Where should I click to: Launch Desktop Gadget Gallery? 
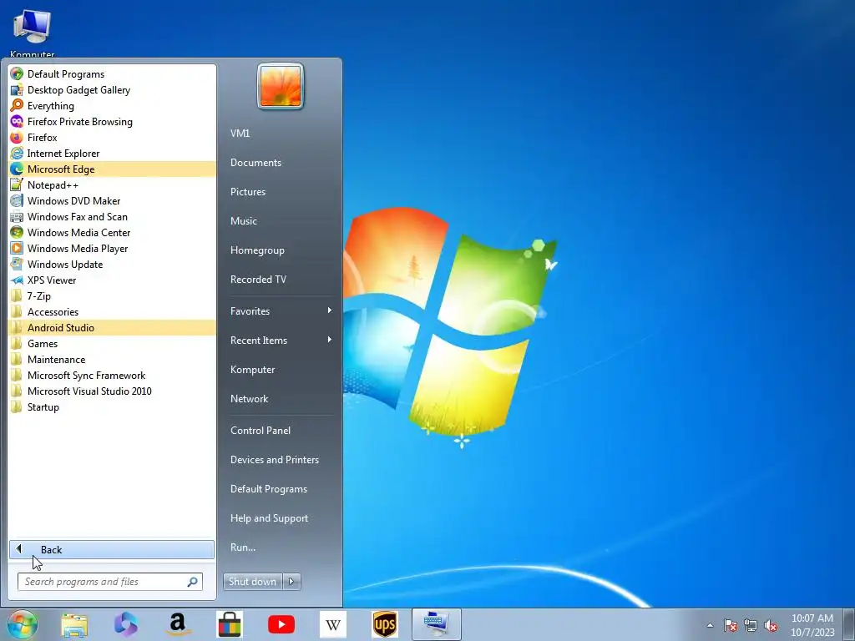[113, 90]
